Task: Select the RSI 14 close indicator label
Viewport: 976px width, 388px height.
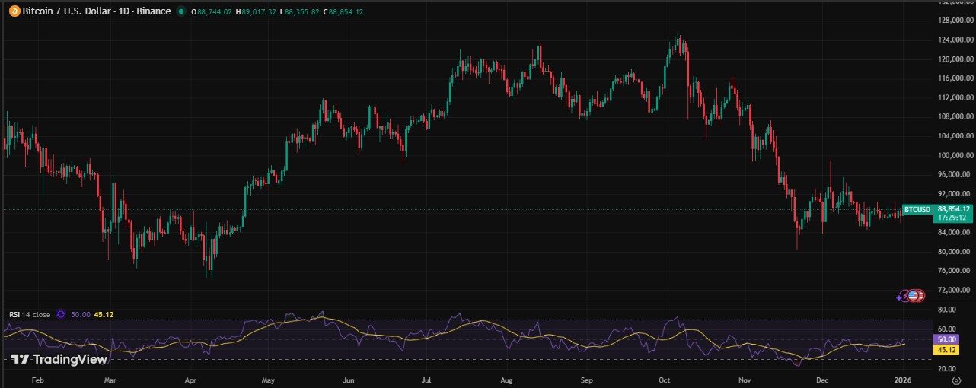Action: (30, 314)
